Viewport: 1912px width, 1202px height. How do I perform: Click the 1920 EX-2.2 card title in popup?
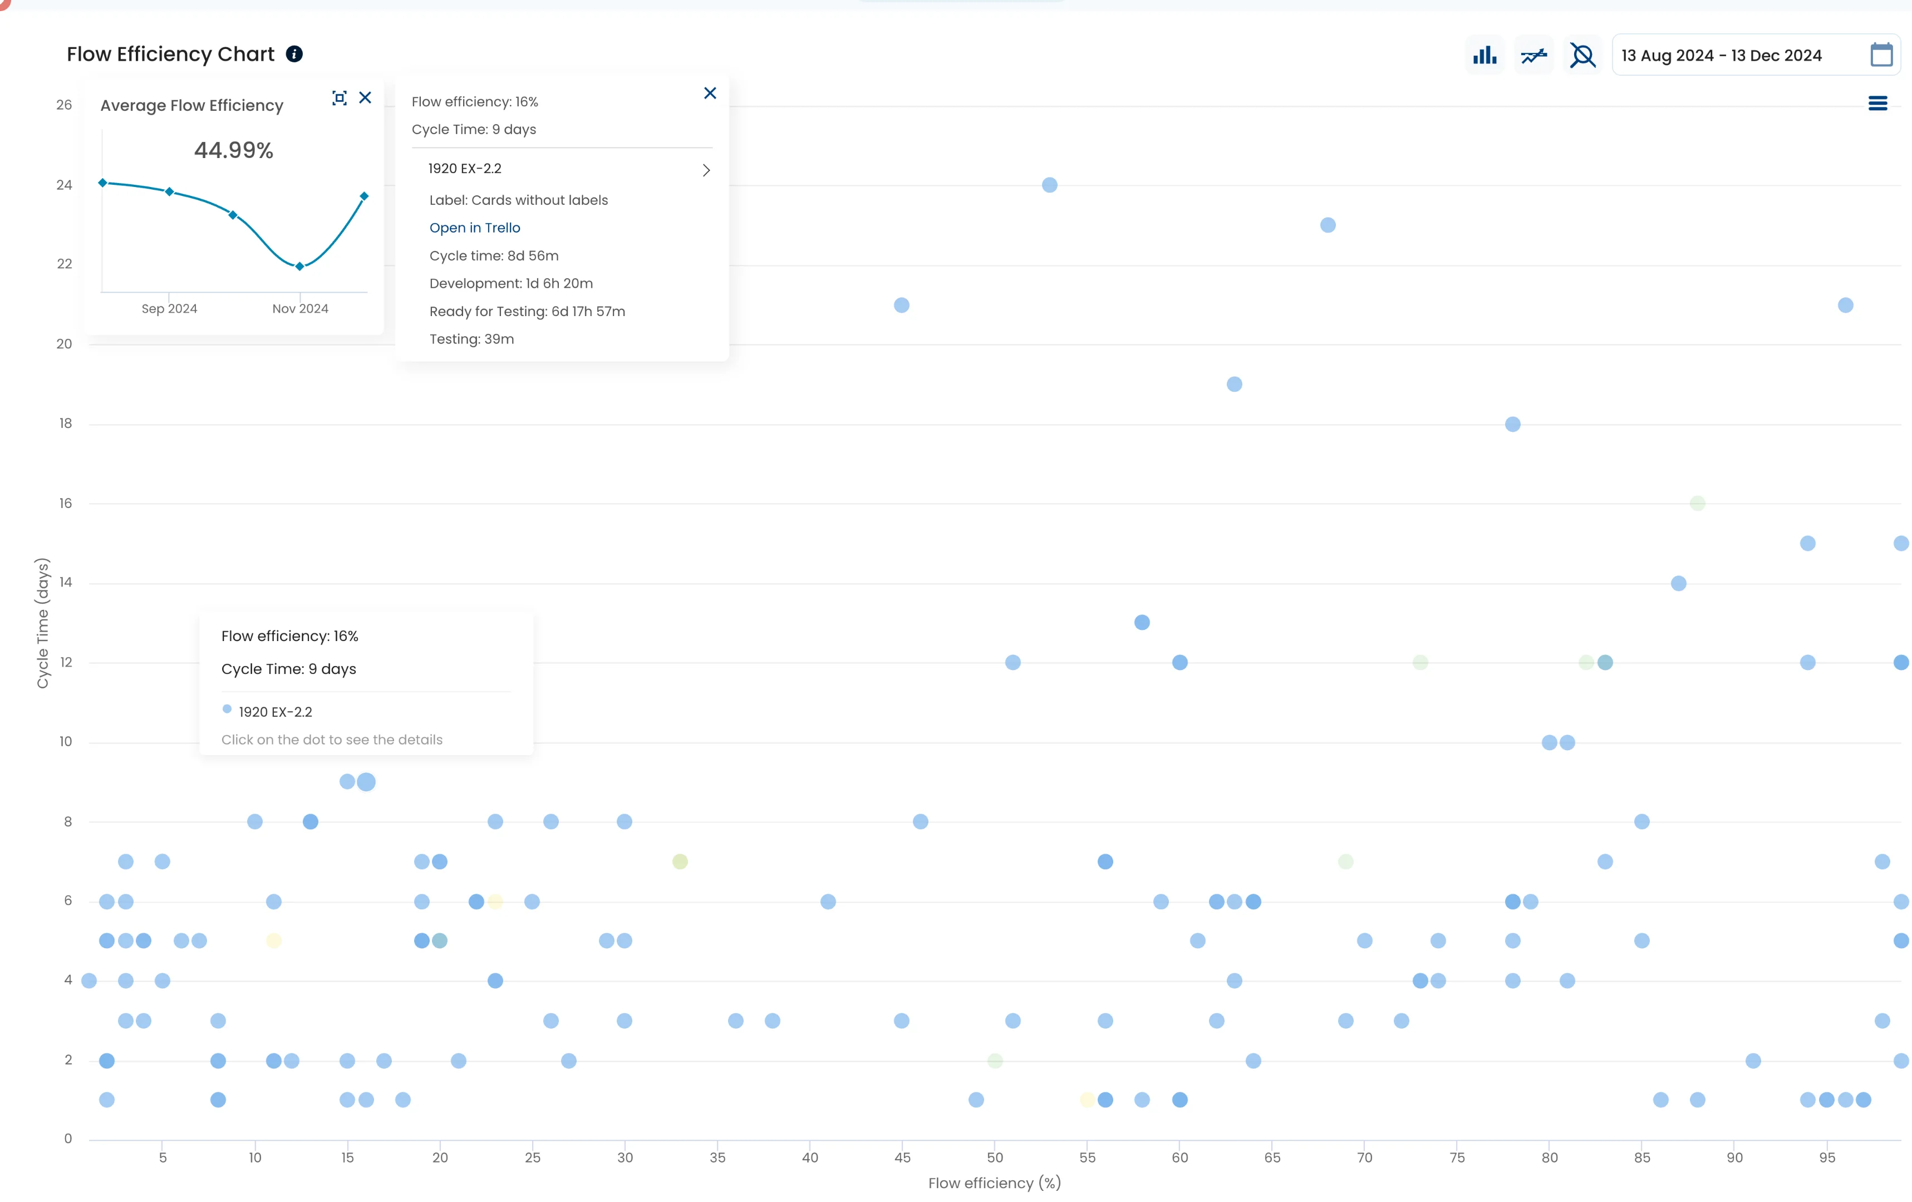click(464, 168)
